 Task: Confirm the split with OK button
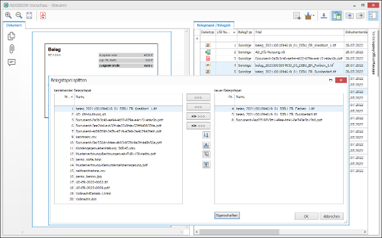tap(306, 216)
